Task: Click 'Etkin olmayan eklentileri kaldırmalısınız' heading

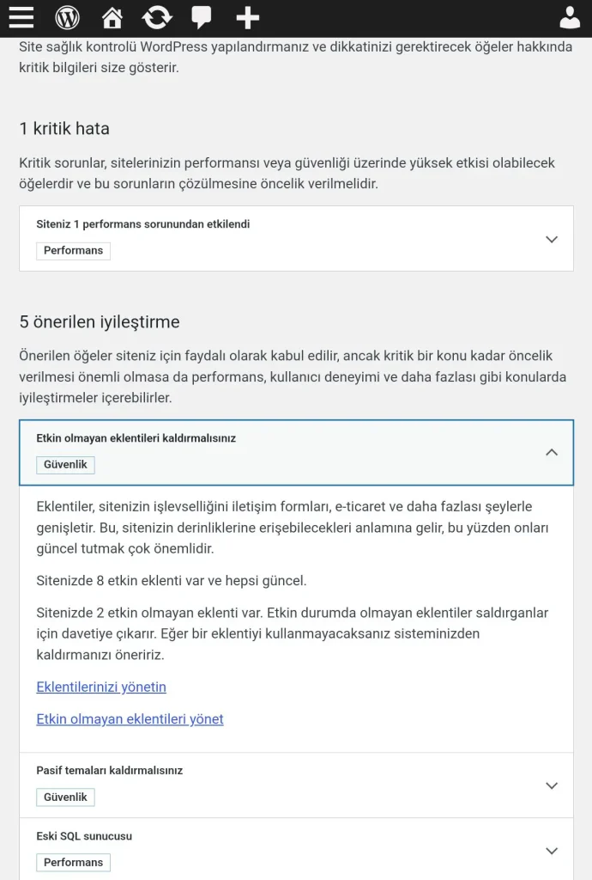Action: (136, 438)
